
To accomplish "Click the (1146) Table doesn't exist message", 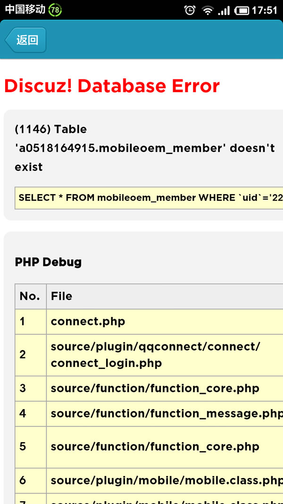I will click(145, 148).
